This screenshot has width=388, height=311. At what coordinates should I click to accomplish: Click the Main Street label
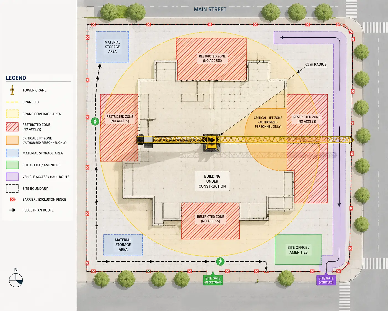pos(210,9)
